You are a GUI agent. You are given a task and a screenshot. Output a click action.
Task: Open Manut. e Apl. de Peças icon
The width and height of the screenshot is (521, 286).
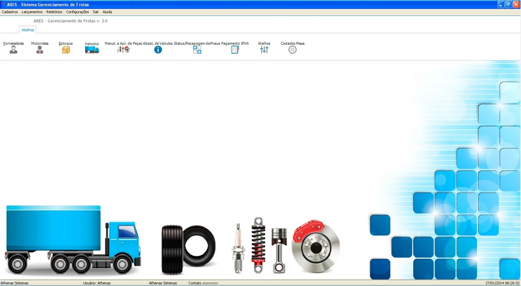coord(123,50)
